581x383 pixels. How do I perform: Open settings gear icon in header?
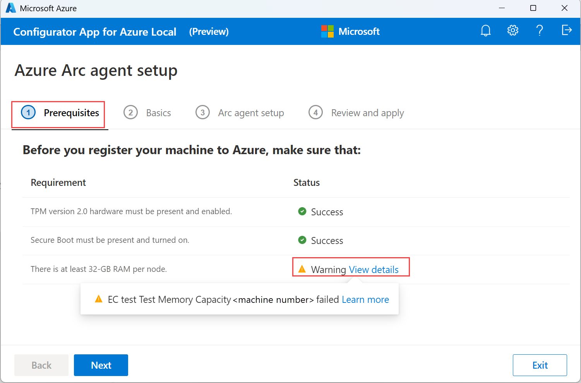coord(512,31)
